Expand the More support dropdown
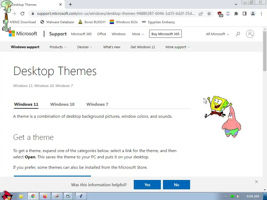The width and height of the screenshot is (267, 200). click(x=178, y=47)
